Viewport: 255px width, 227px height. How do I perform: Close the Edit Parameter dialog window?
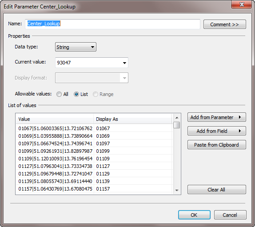point(242,4)
